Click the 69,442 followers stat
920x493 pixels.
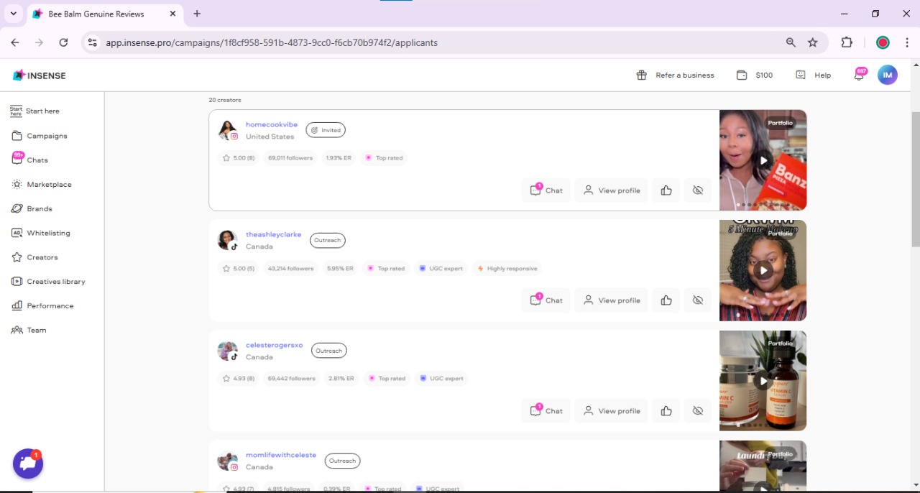(x=291, y=379)
